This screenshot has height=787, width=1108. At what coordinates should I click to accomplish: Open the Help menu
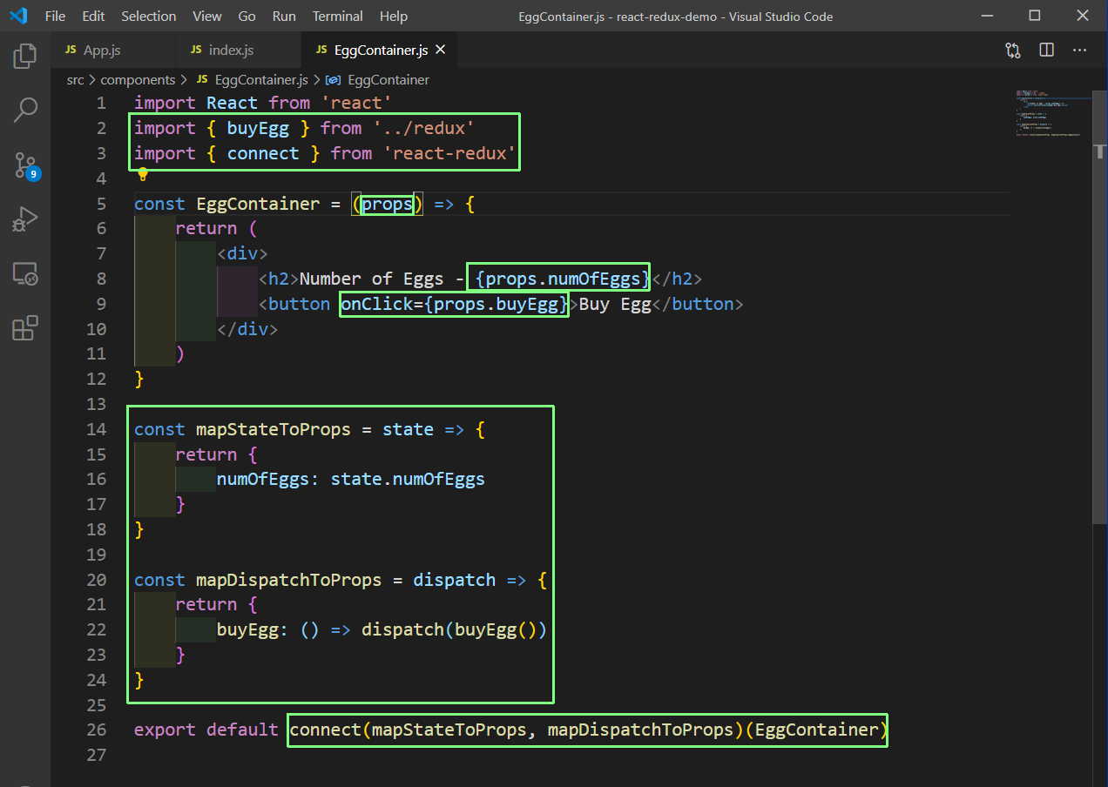tap(394, 17)
